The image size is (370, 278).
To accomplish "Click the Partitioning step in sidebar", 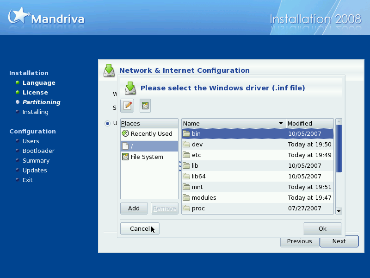I will click(x=41, y=102).
